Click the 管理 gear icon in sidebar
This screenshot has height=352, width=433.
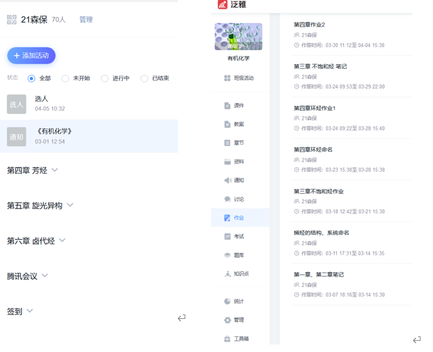[227, 320]
